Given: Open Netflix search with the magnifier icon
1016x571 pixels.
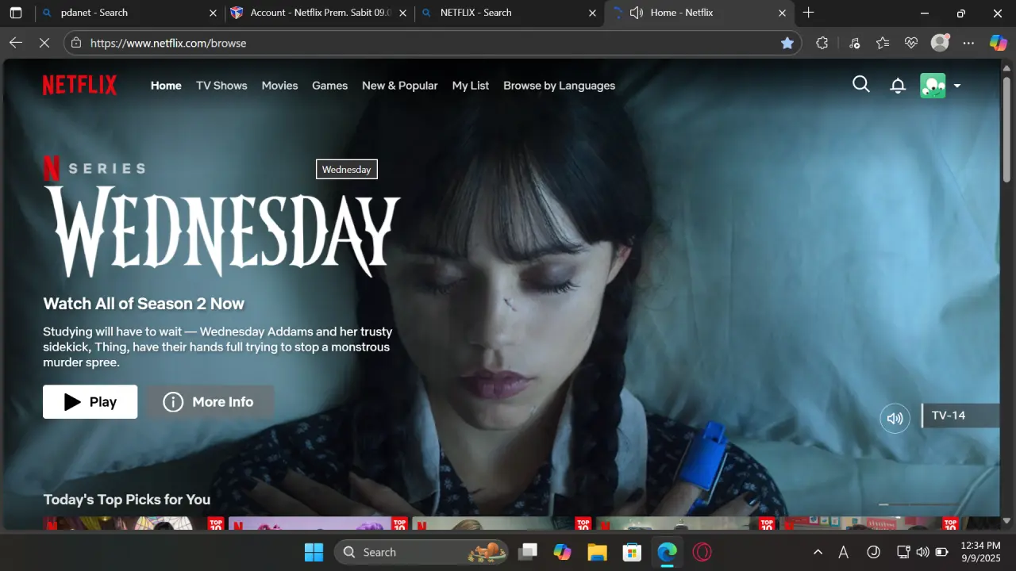Looking at the screenshot, I should 861,84.
